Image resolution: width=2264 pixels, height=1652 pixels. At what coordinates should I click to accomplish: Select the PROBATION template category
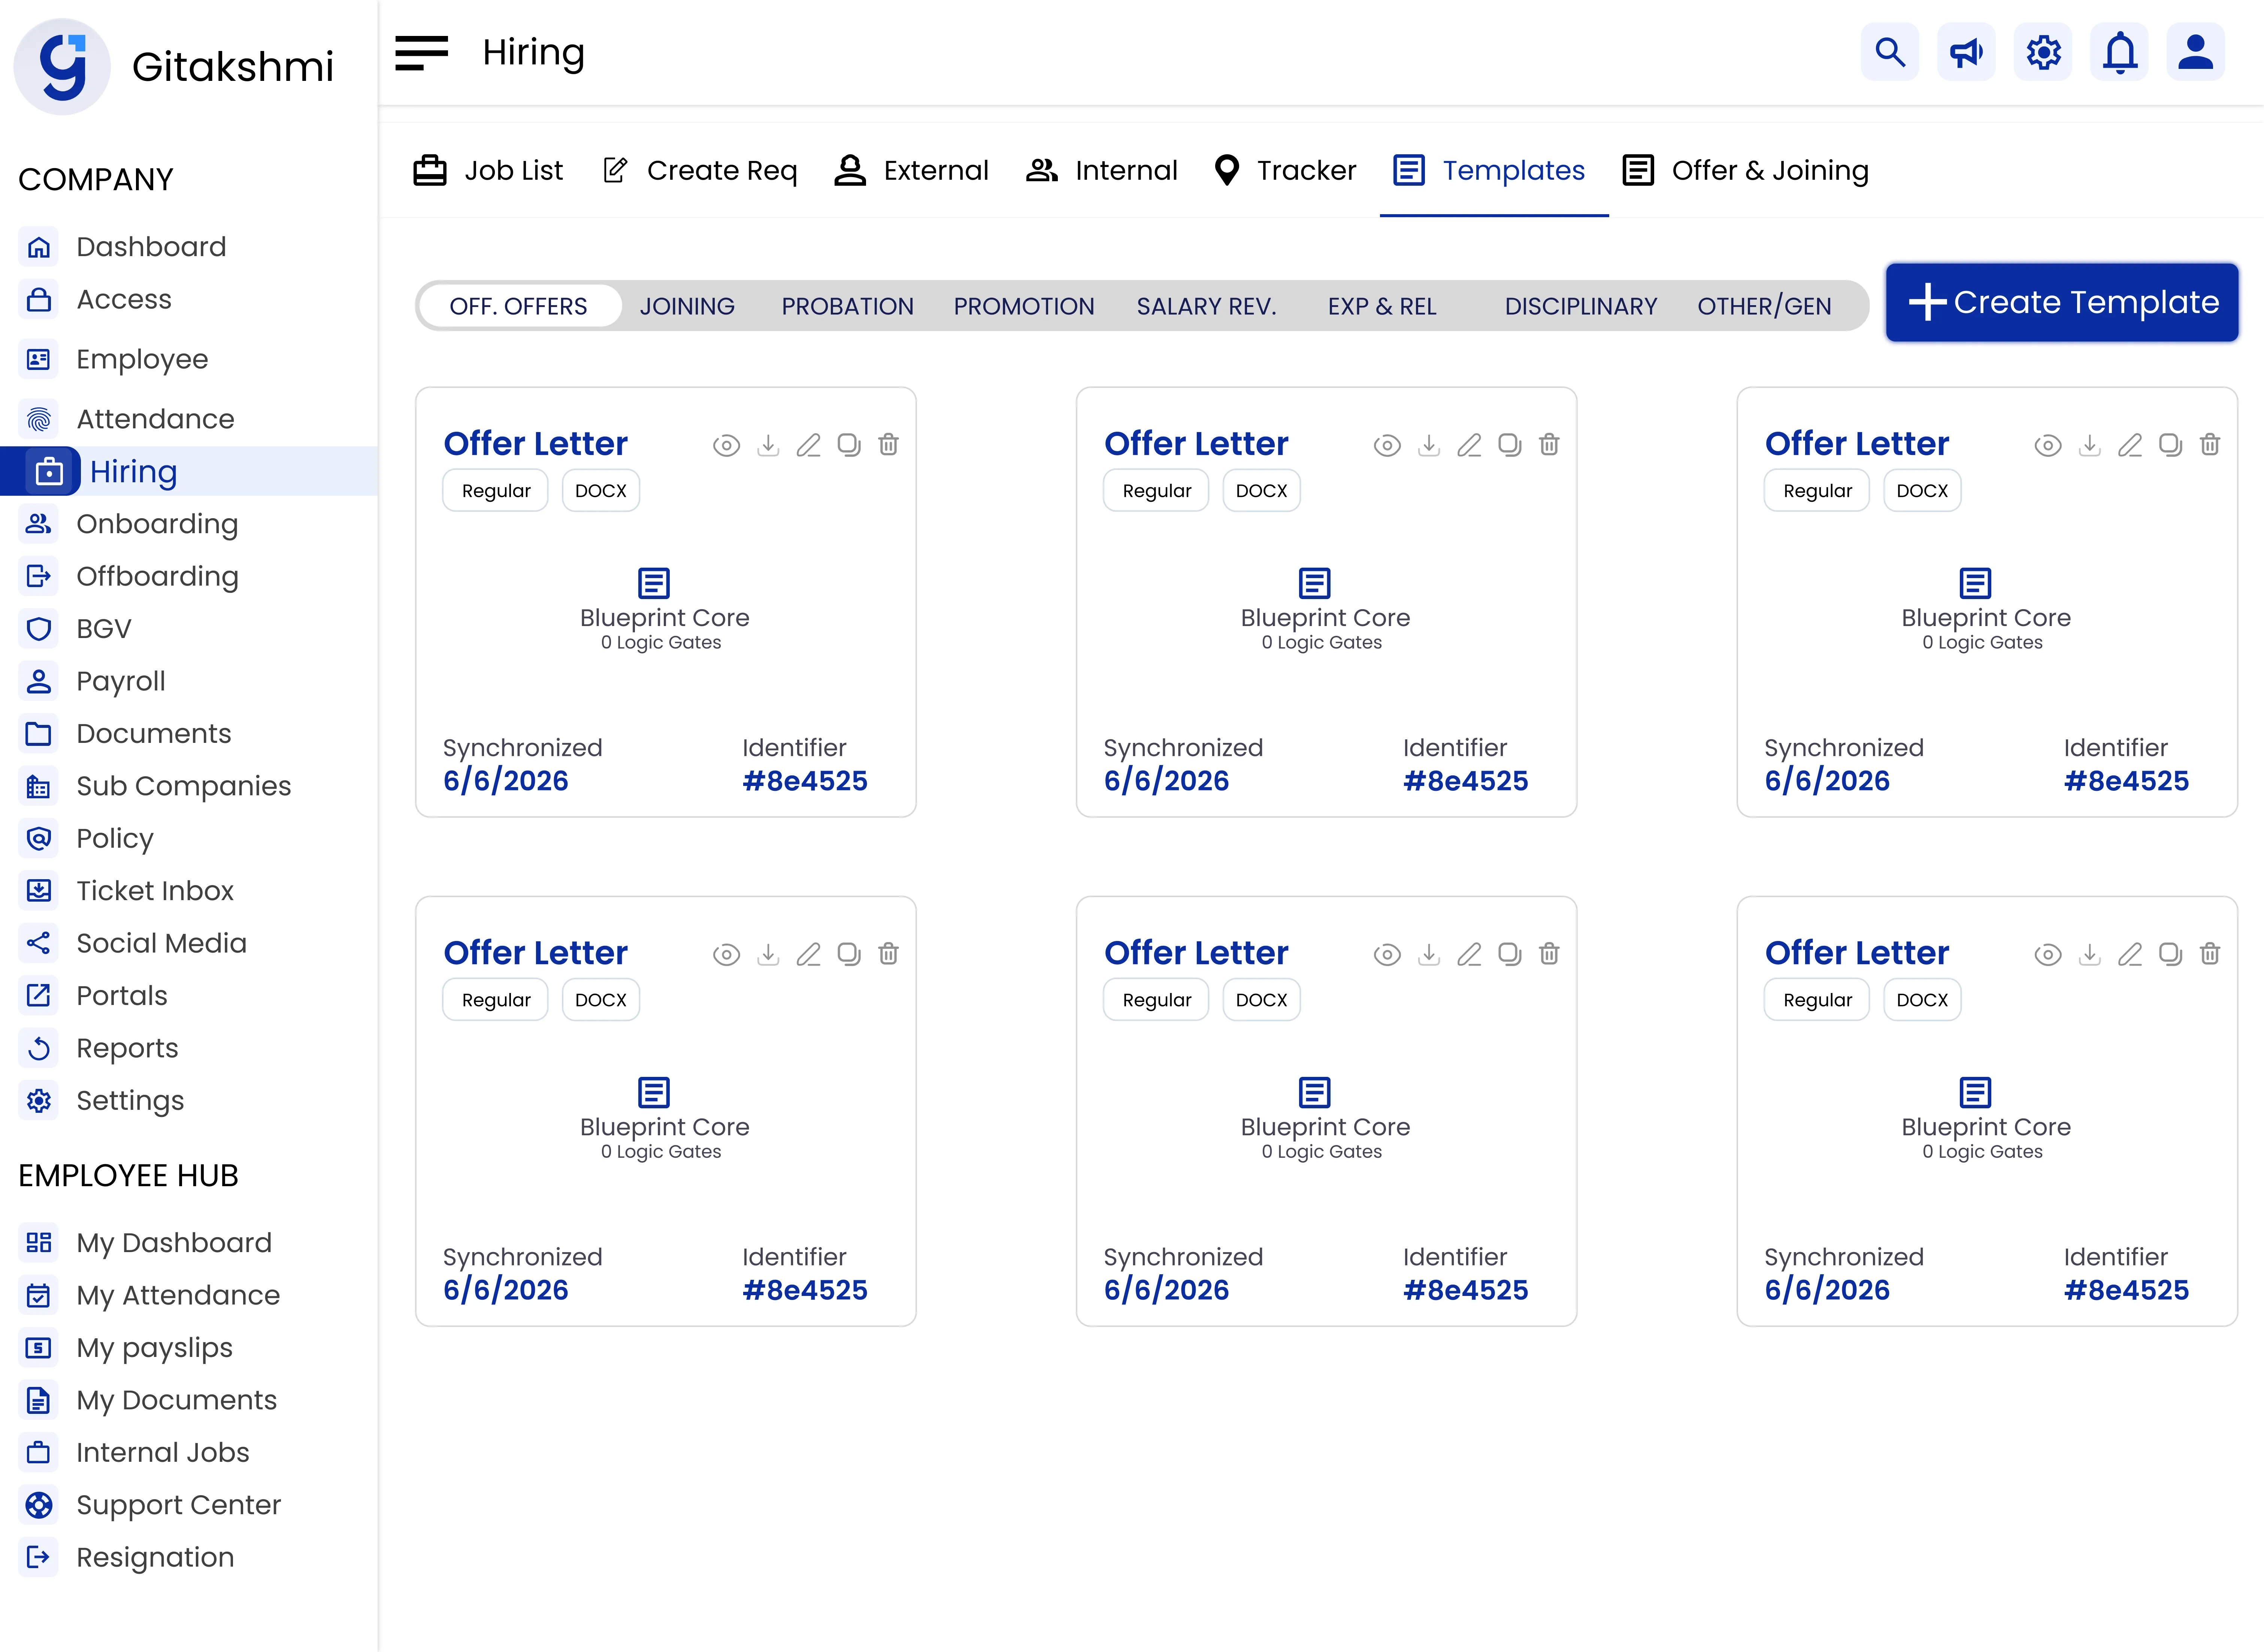tap(847, 306)
